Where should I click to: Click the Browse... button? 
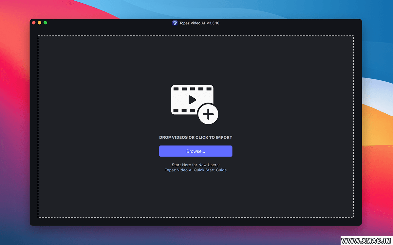tap(196, 151)
